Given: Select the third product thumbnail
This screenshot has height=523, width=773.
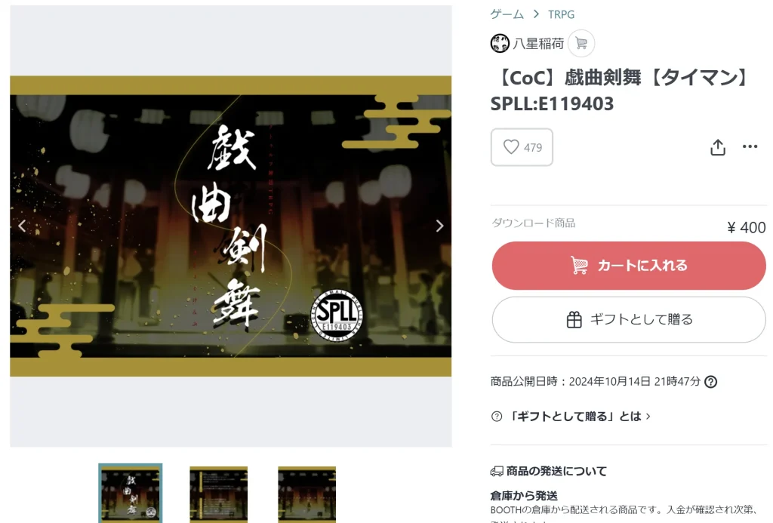Looking at the screenshot, I should pyautogui.click(x=306, y=494).
